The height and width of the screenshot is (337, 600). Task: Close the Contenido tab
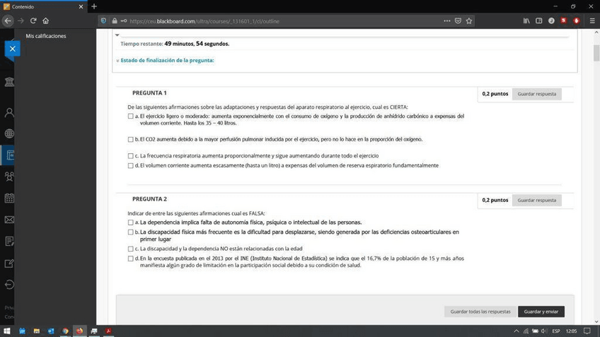81,7
